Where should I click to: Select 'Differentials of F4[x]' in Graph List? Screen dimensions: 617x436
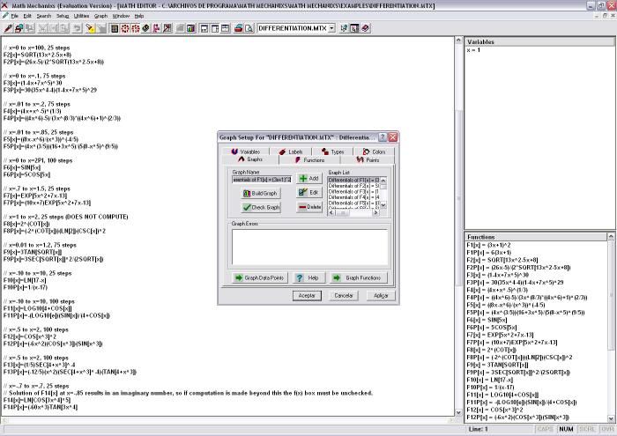tap(353, 197)
